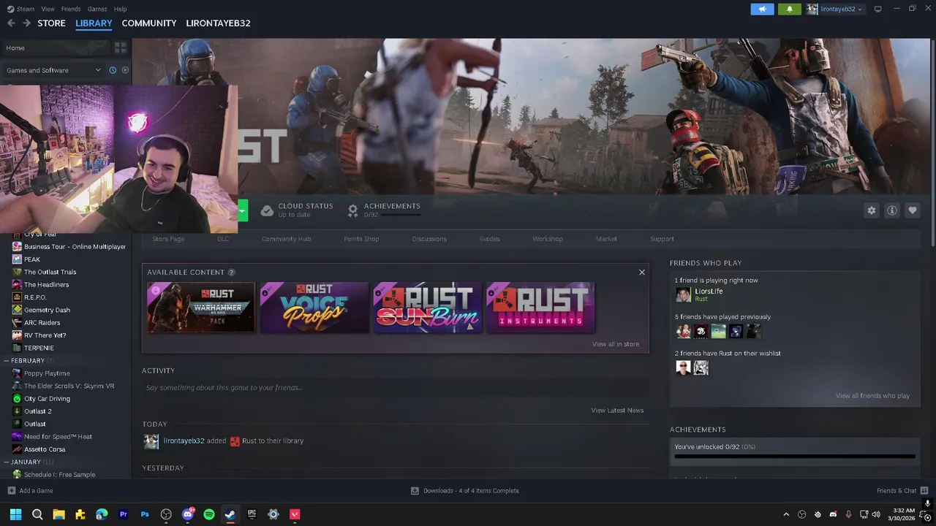This screenshot has height=526, width=936.
Task: Select PEAK in game list
Action: click(x=32, y=259)
